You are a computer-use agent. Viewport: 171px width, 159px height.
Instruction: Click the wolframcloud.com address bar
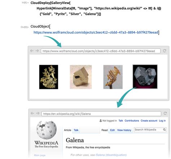pyautogui.click(x=101, y=51)
